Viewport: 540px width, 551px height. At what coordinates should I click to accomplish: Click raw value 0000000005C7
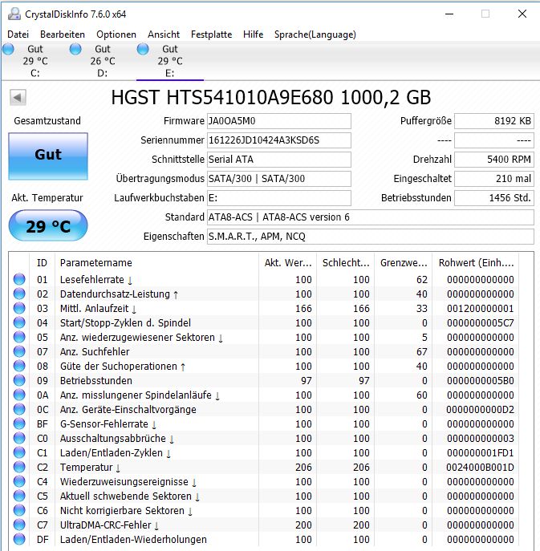481,322
